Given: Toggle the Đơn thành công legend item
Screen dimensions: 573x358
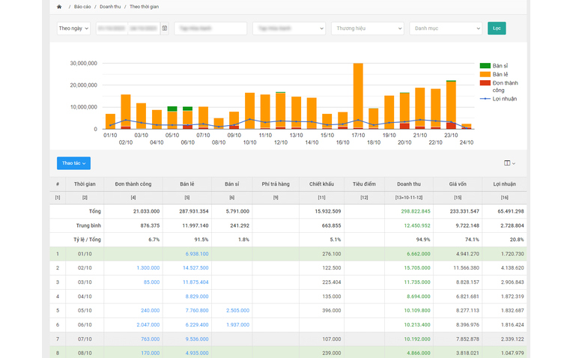Looking at the screenshot, I should pyautogui.click(x=499, y=86).
